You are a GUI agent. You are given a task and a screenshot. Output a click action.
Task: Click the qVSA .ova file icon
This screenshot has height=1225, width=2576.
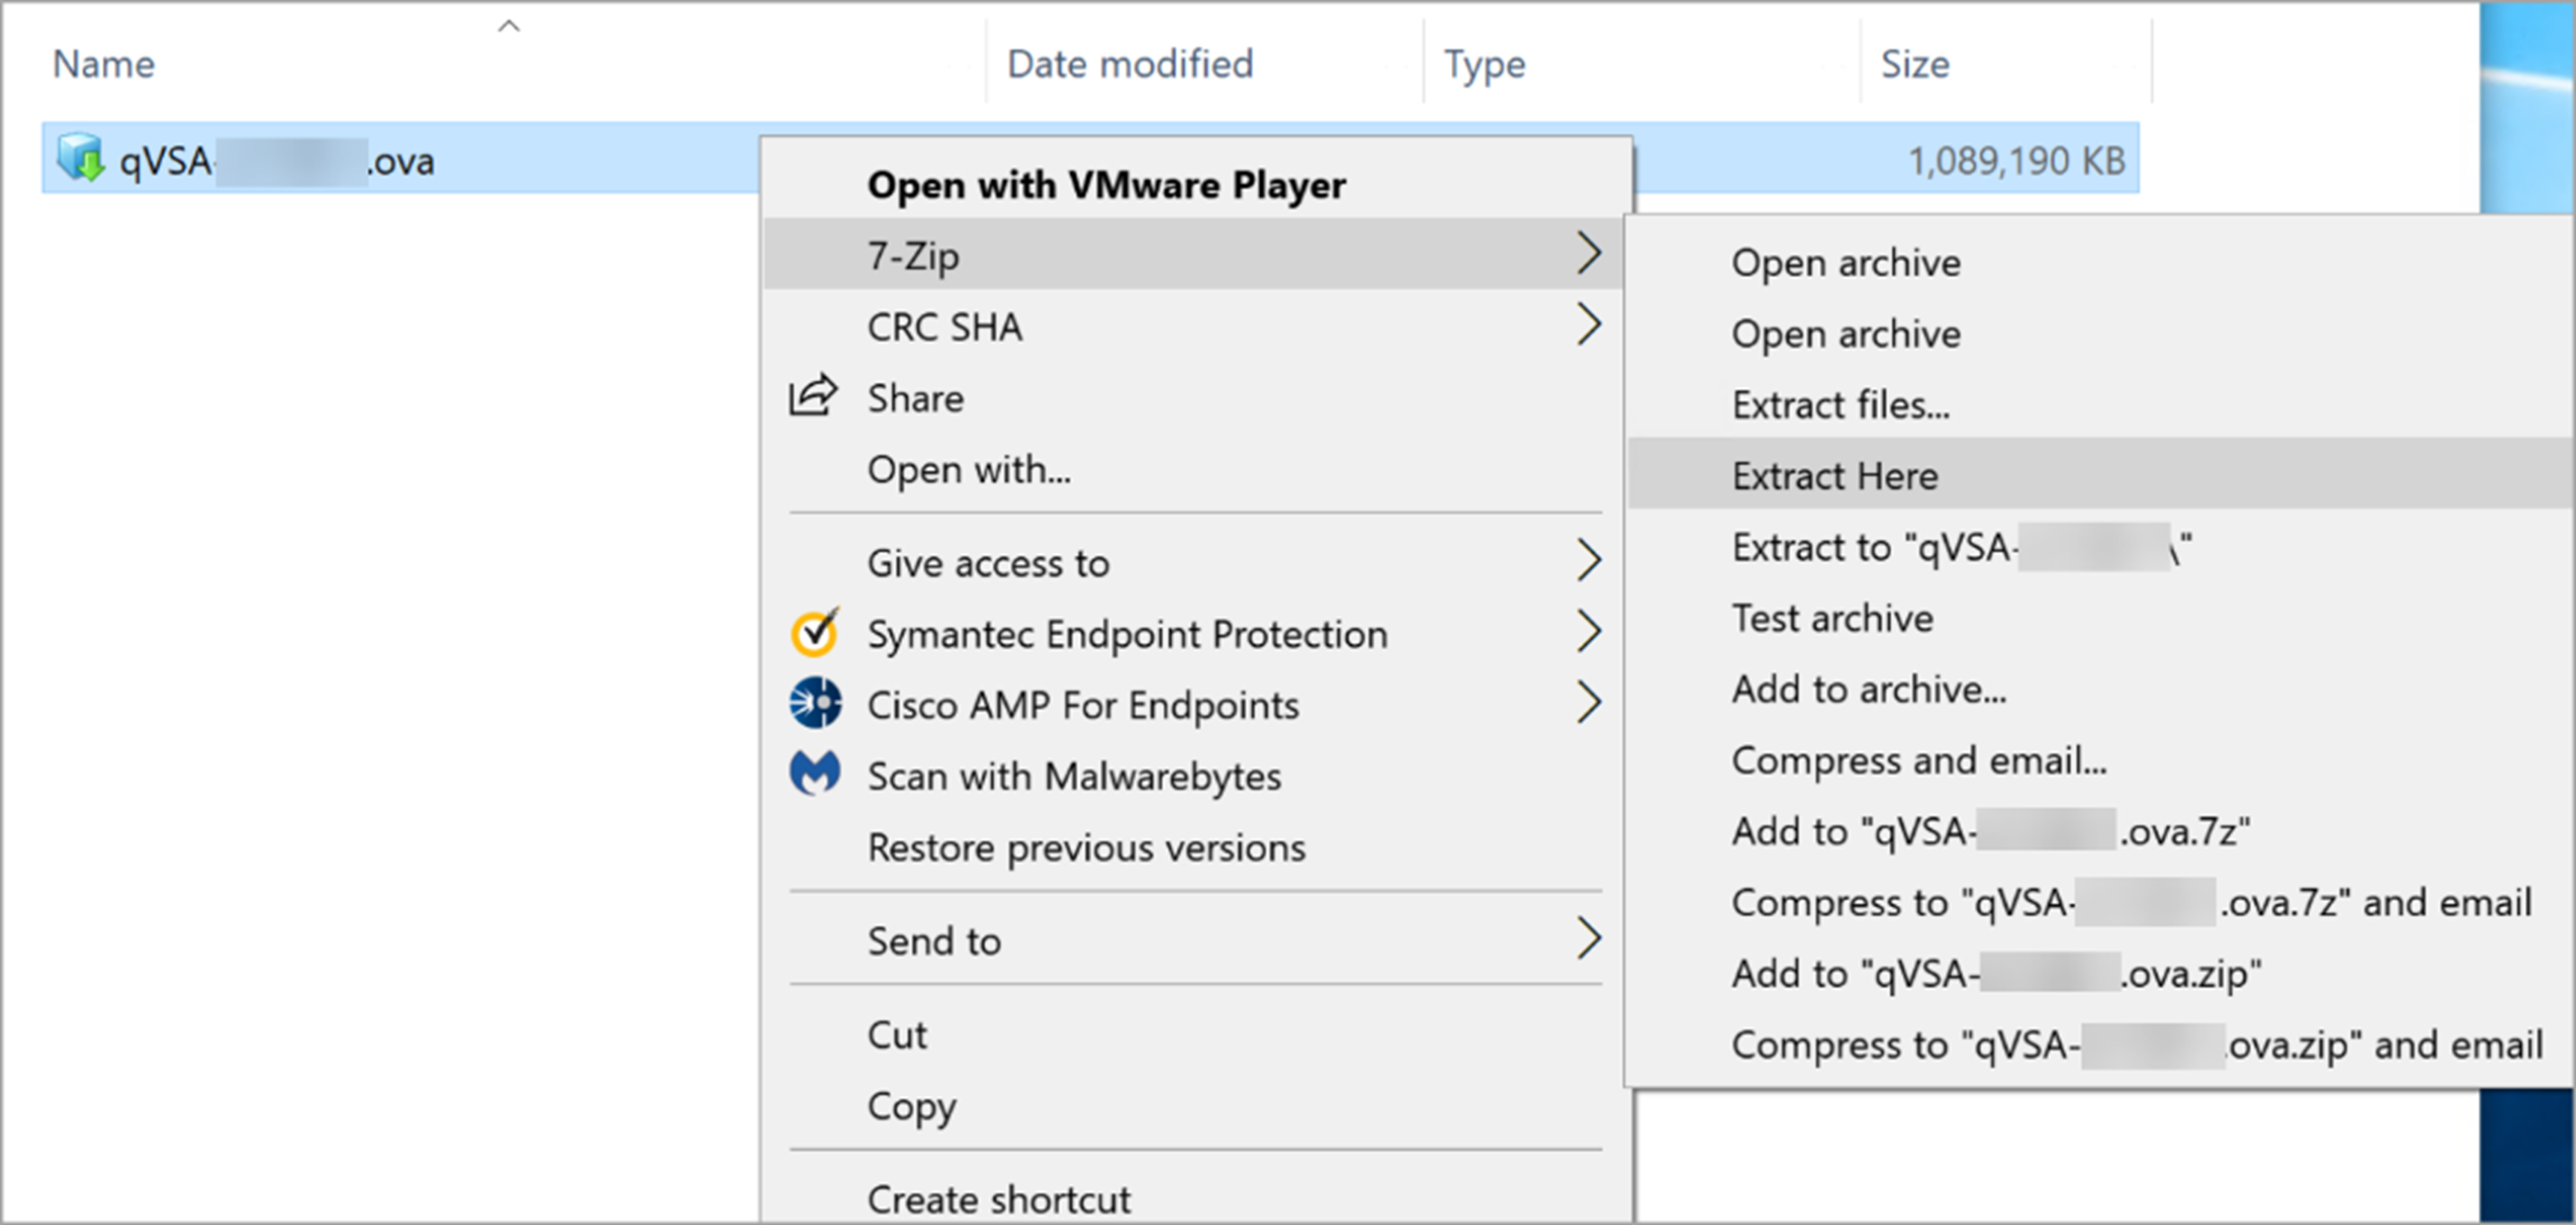[x=80, y=158]
